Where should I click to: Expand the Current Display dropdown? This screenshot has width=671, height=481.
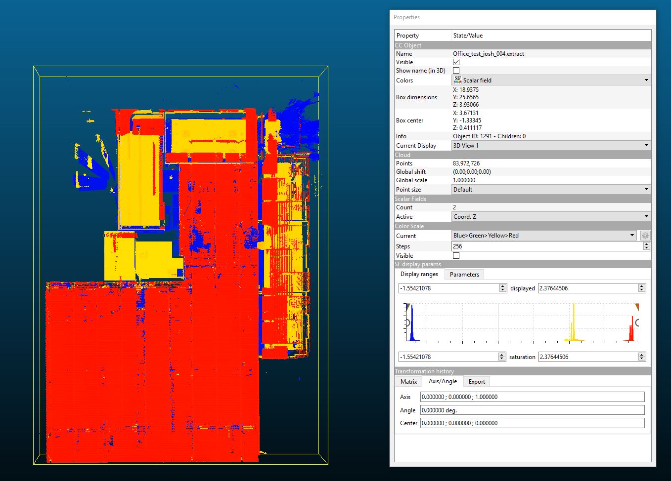coord(551,146)
